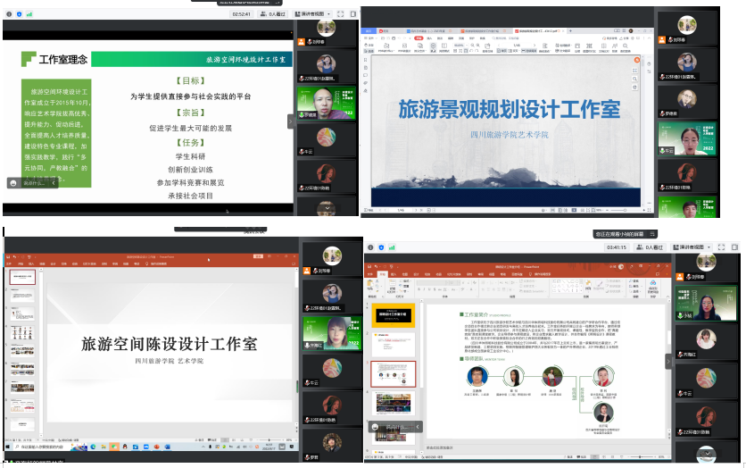Screen dimensions: 746x468
Task: Collapse participant strip arrow beside 工作室简介 slide
Action: point(668,362)
